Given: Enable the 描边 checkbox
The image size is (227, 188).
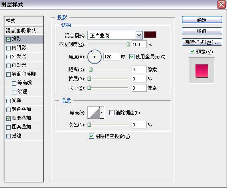Looking at the screenshot, I should [x=8, y=136].
